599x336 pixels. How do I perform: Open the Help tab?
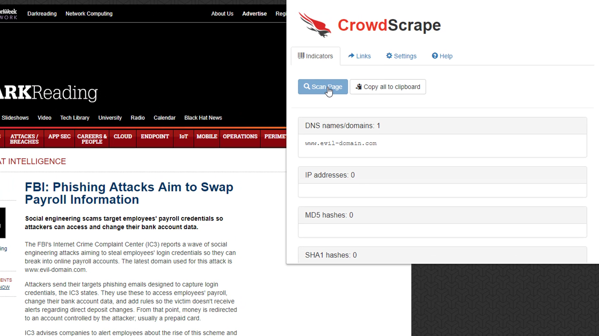click(x=442, y=56)
